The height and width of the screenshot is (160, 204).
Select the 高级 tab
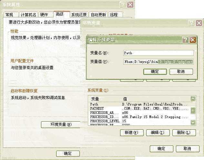(61, 14)
